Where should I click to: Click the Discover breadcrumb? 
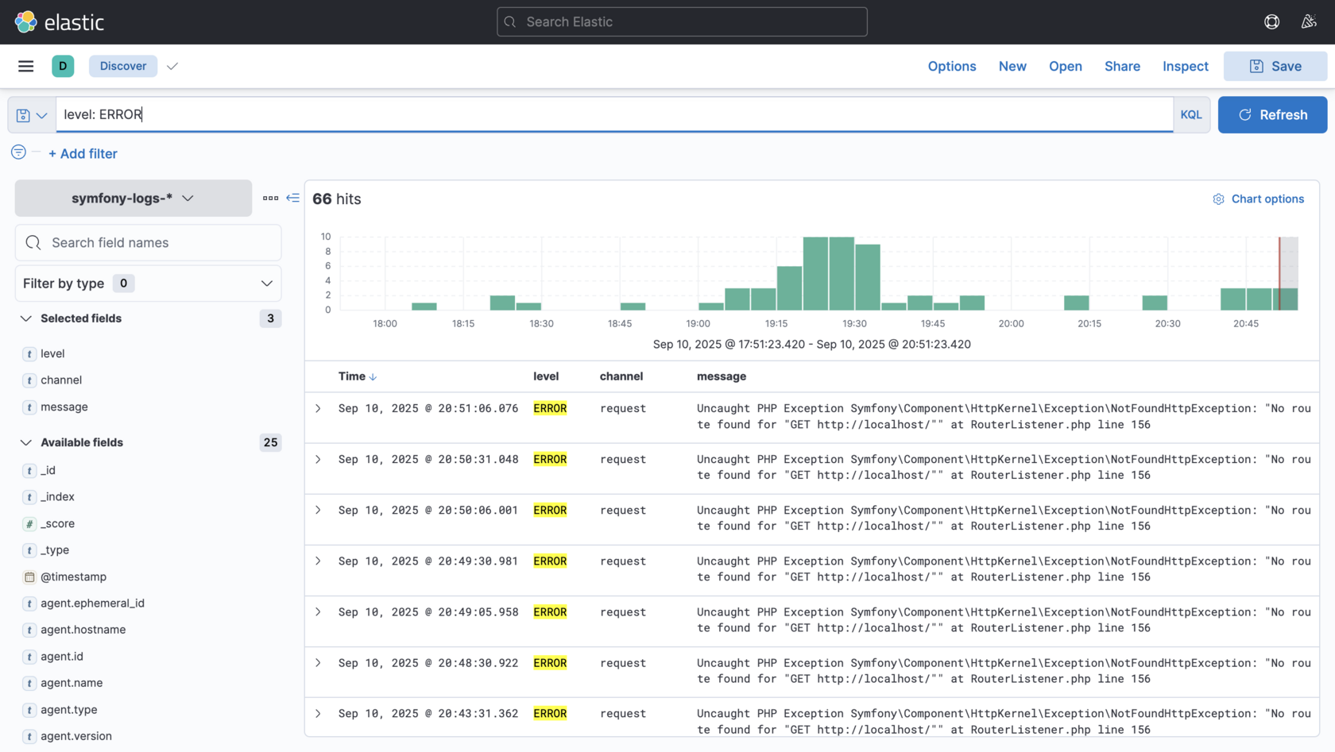(123, 66)
